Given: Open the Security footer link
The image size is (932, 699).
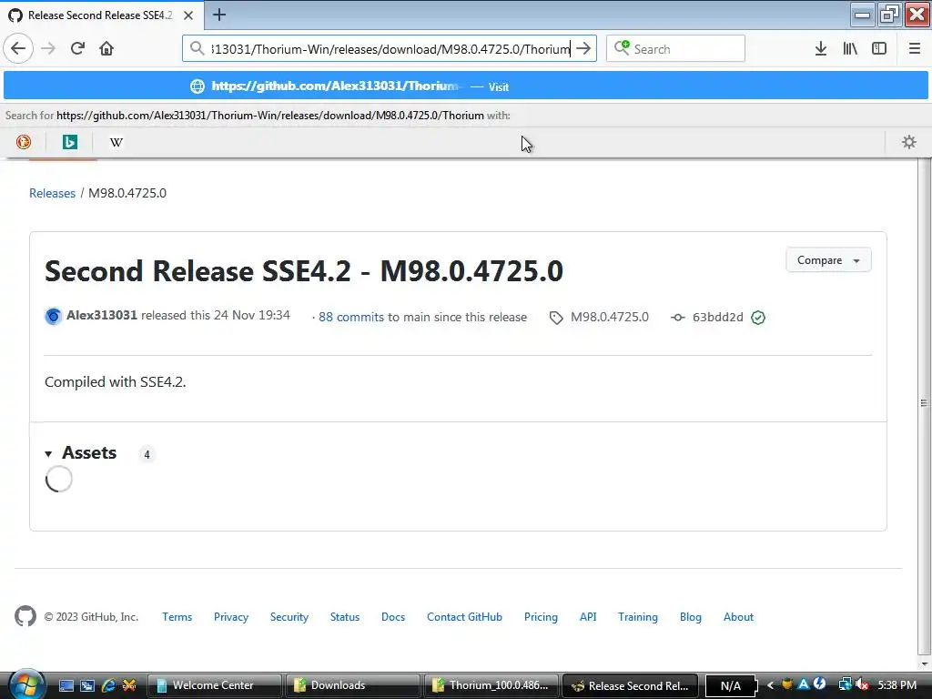Looking at the screenshot, I should point(289,617).
